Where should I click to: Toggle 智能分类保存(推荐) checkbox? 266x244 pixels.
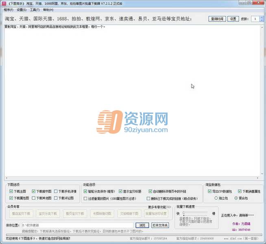[x=85, y=191]
